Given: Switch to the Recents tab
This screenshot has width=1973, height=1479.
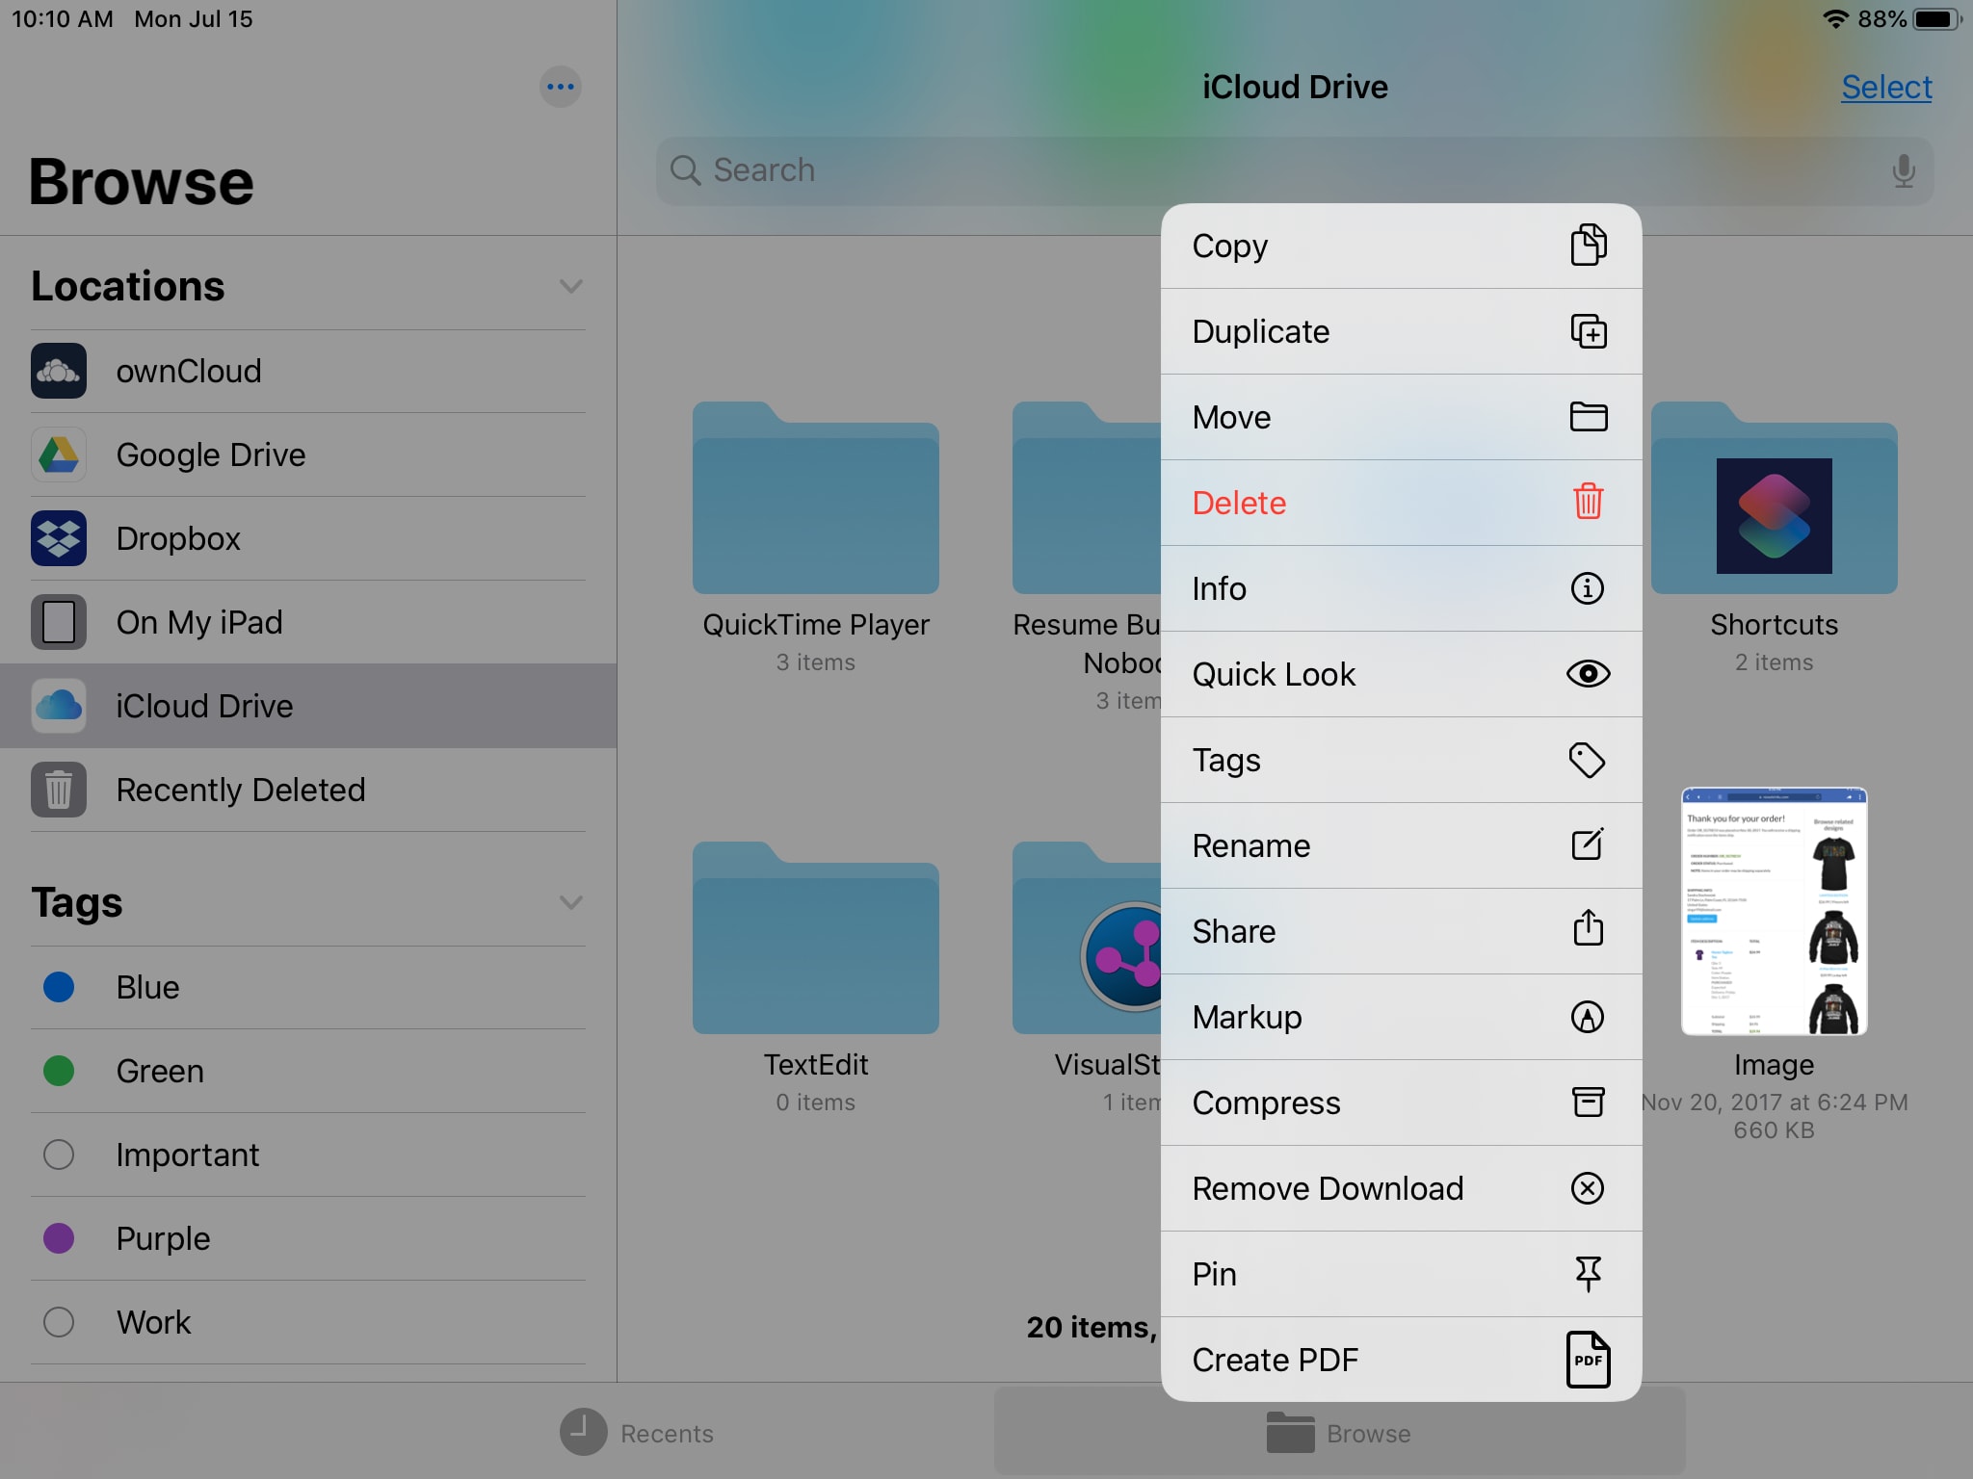Looking at the screenshot, I should (637, 1433).
